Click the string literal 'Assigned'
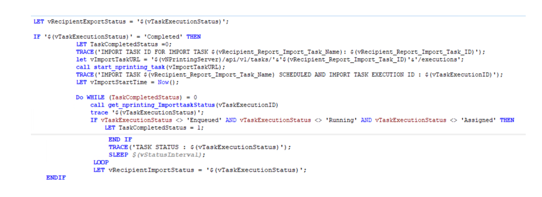 479,120
